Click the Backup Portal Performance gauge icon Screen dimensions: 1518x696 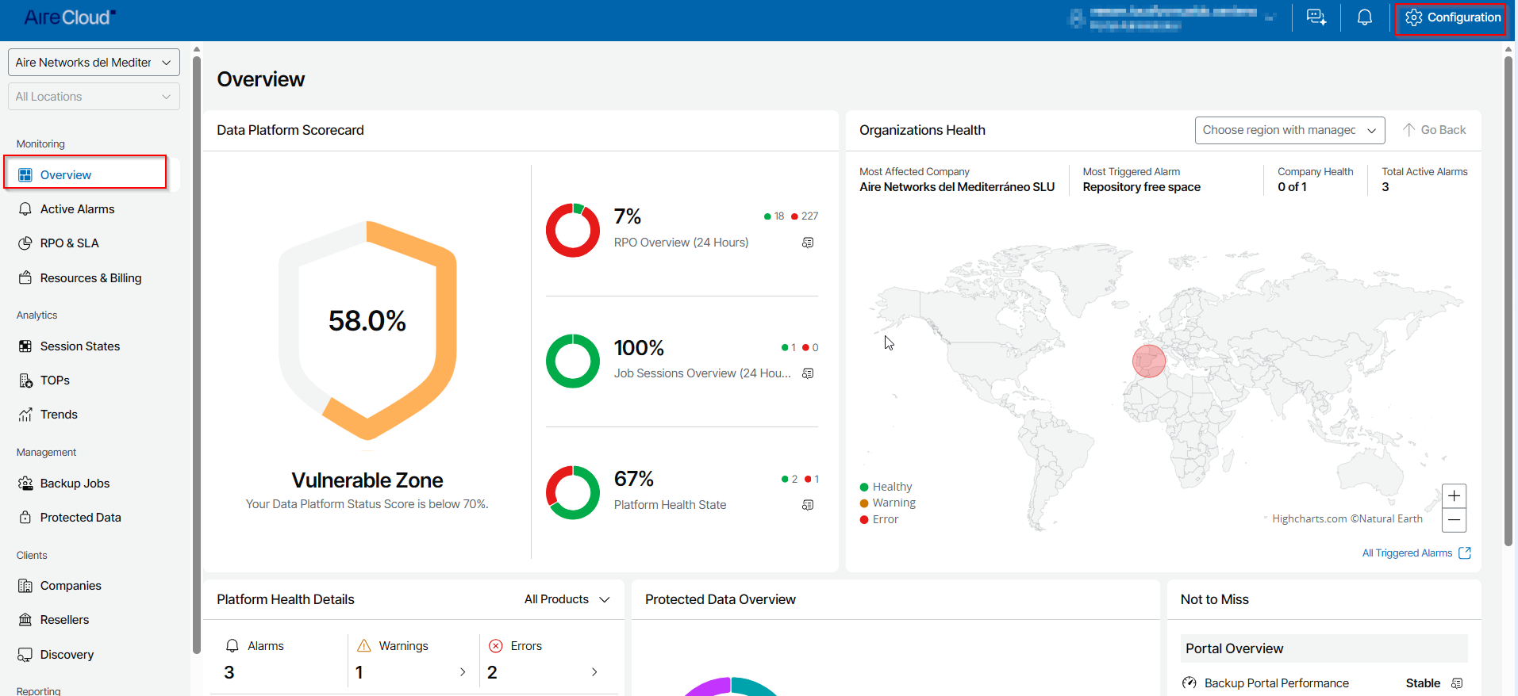(x=1189, y=683)
